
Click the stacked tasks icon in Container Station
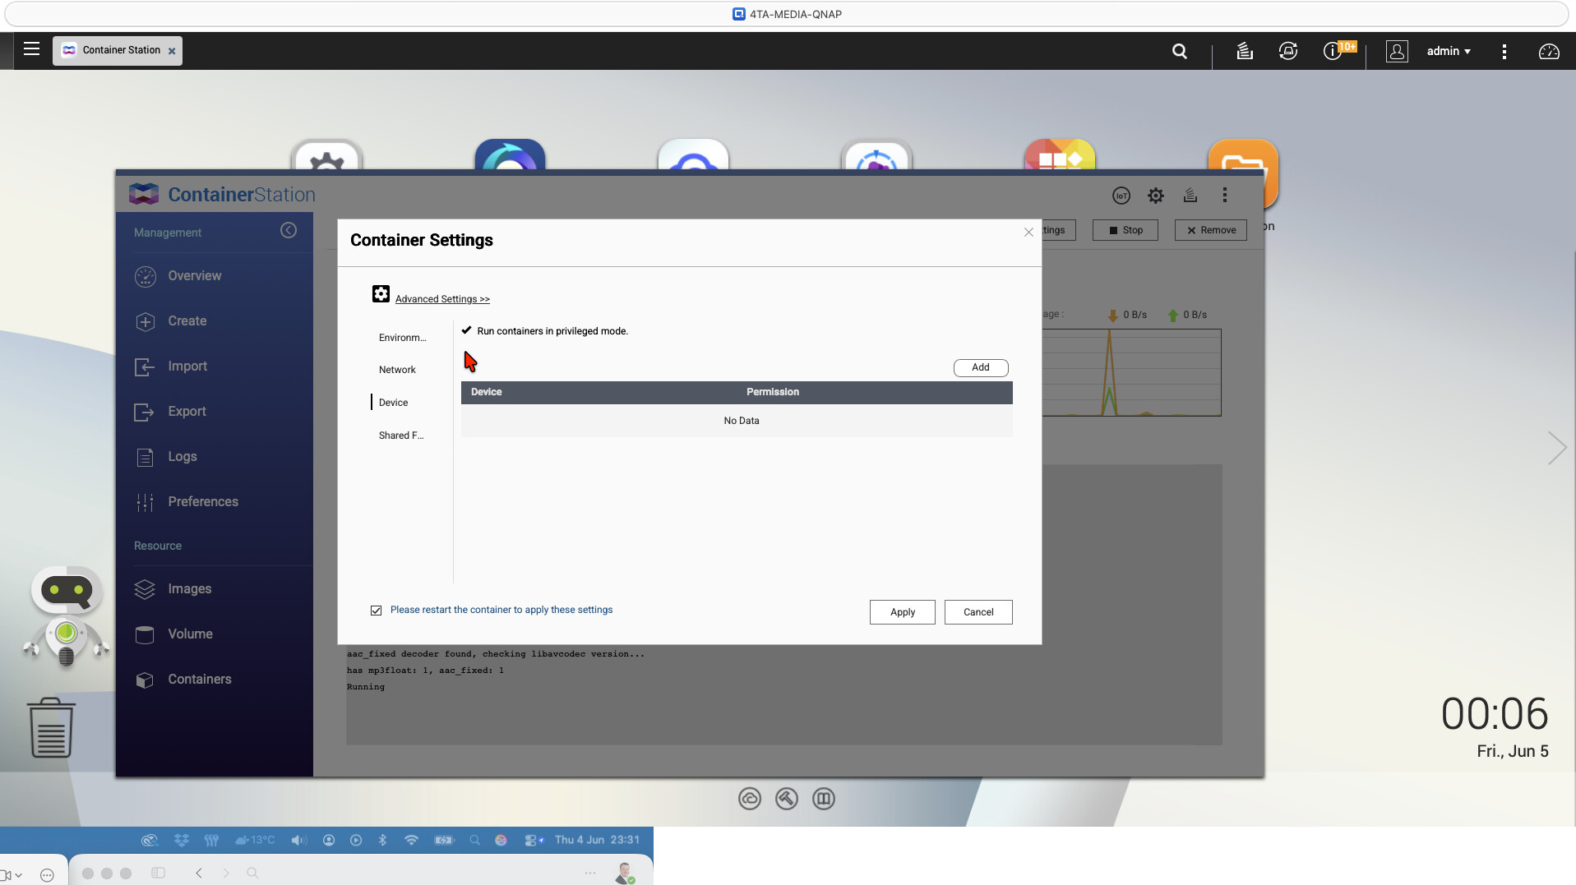1190,195
